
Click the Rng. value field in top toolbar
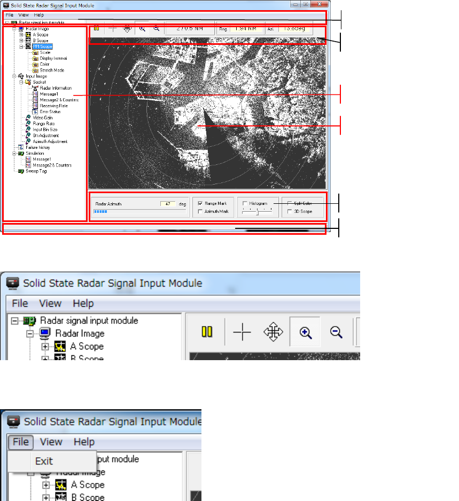[246, 28]
